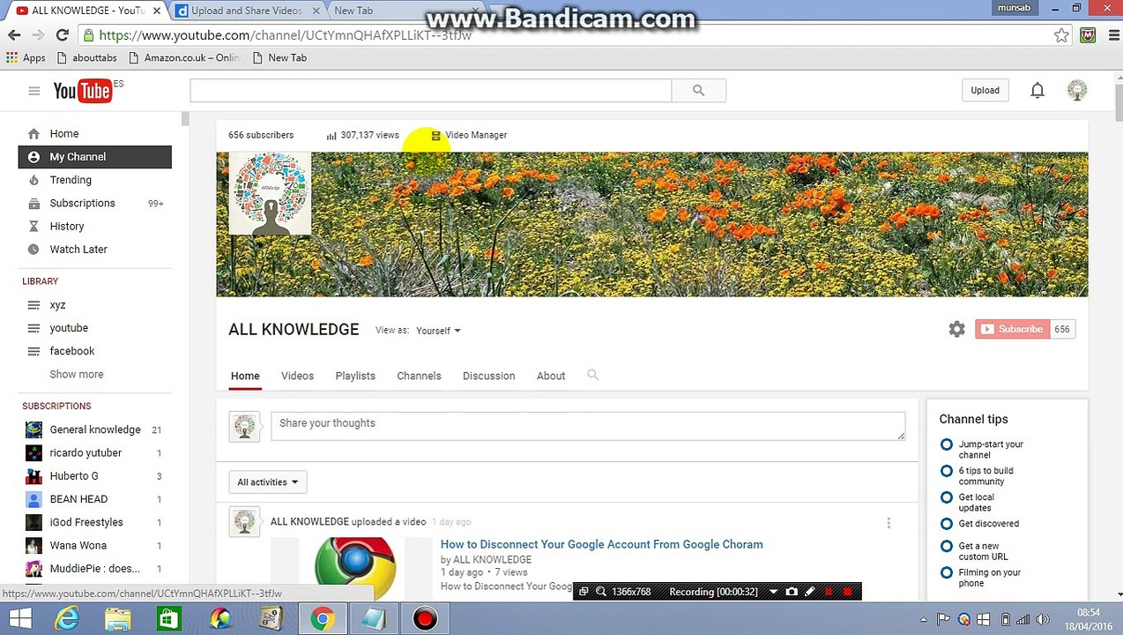
Task: Click the Chrome taskbar icon
Action: pyautogui.click(x=323, y=619)
